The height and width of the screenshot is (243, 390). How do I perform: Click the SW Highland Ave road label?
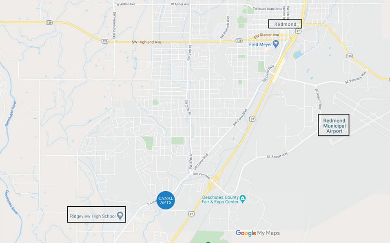(x=146, y=42)
